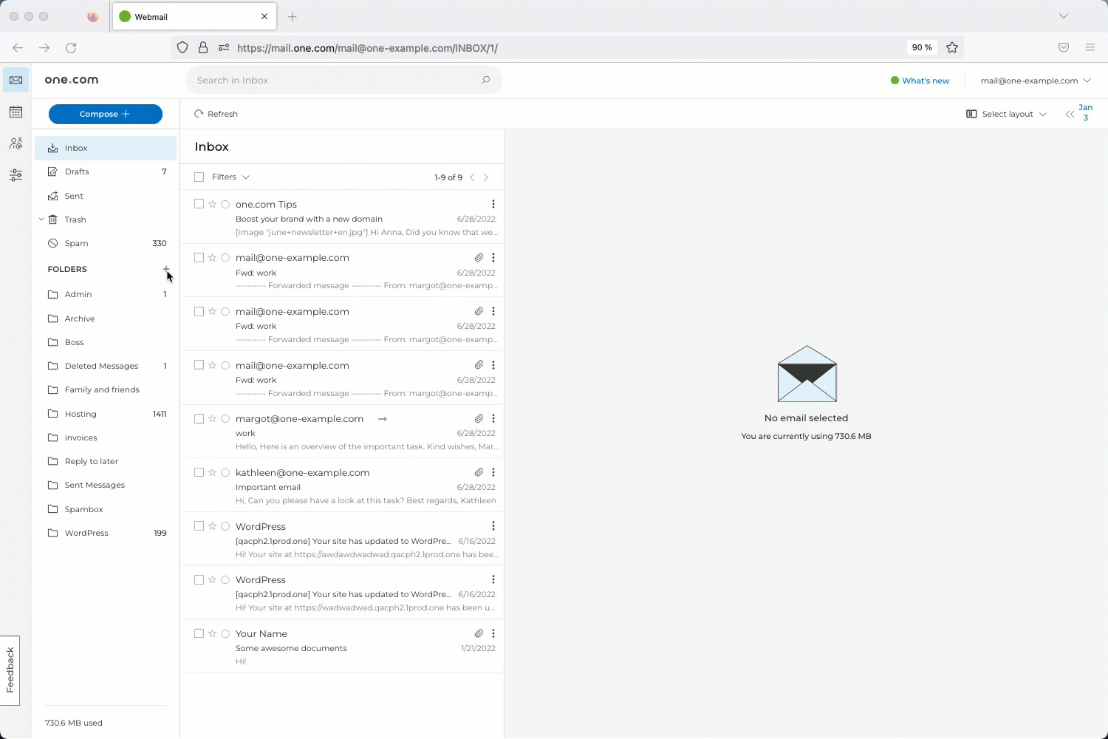Image resolution: width=1108 pixels, height=739 pixels.
Task: Open the Select layout dropdown
Action: click(1006, 114)
